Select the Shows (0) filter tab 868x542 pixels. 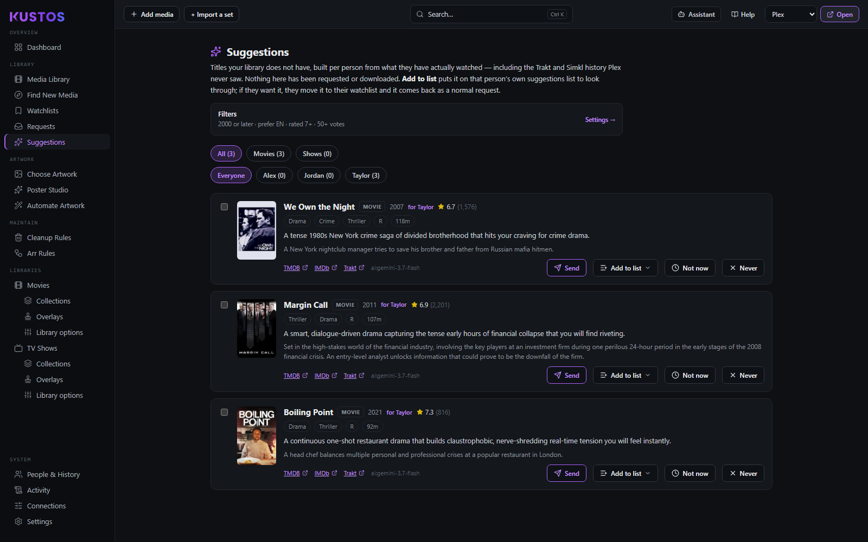point(317,153)
